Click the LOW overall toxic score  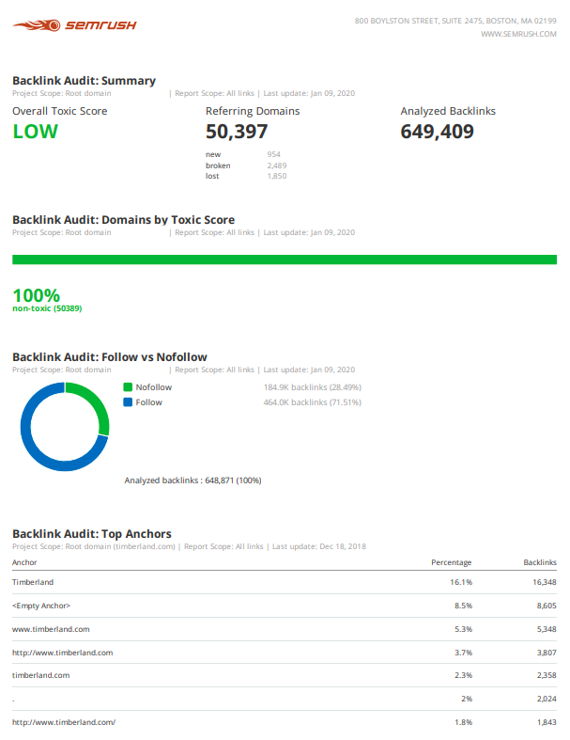coord(35,132)
